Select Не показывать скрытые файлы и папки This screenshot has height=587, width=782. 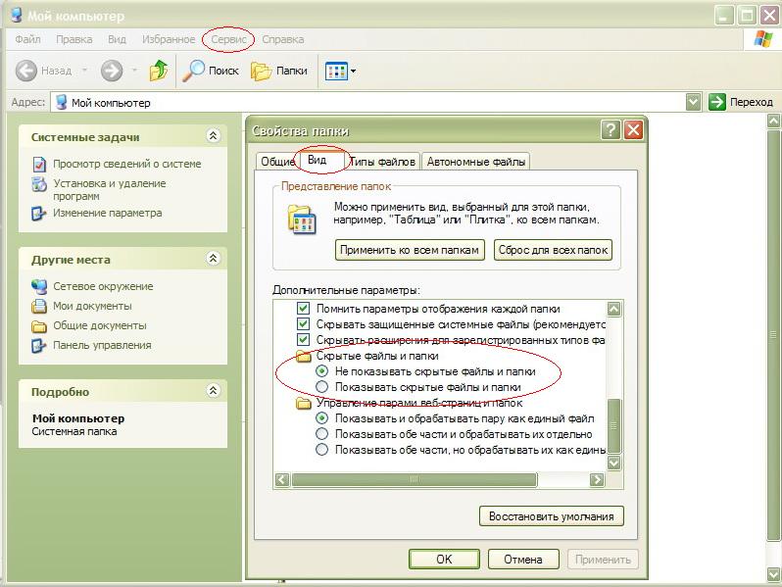(x=322, y=371)
